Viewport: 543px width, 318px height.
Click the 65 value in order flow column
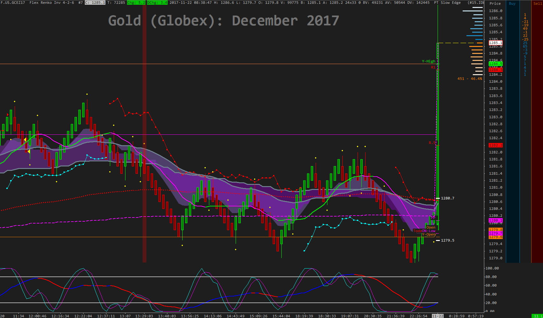coord(525,46)
